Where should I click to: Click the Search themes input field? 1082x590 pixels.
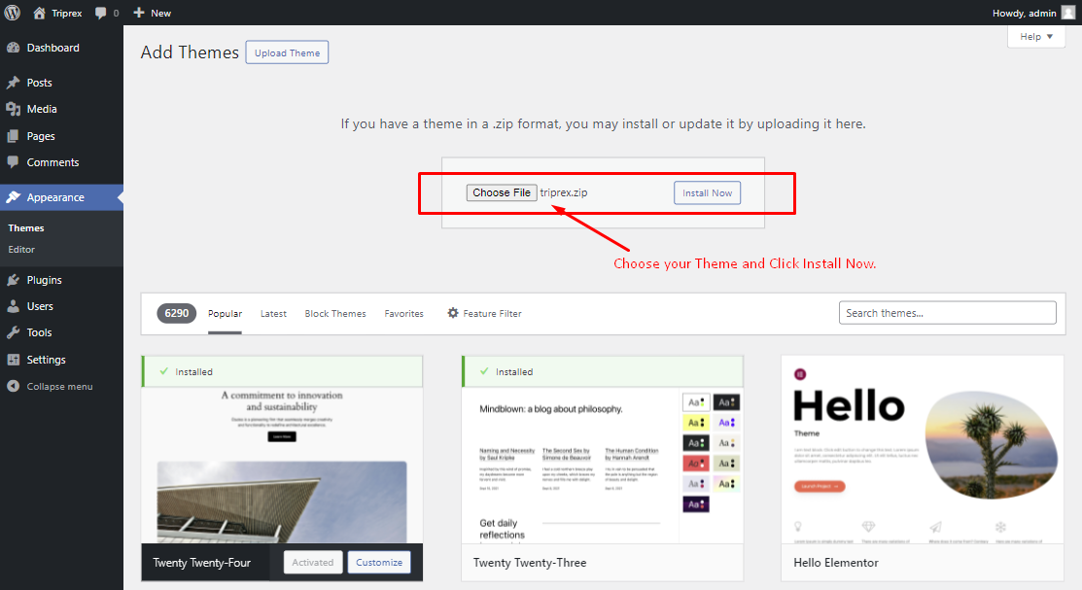[948, 313]
